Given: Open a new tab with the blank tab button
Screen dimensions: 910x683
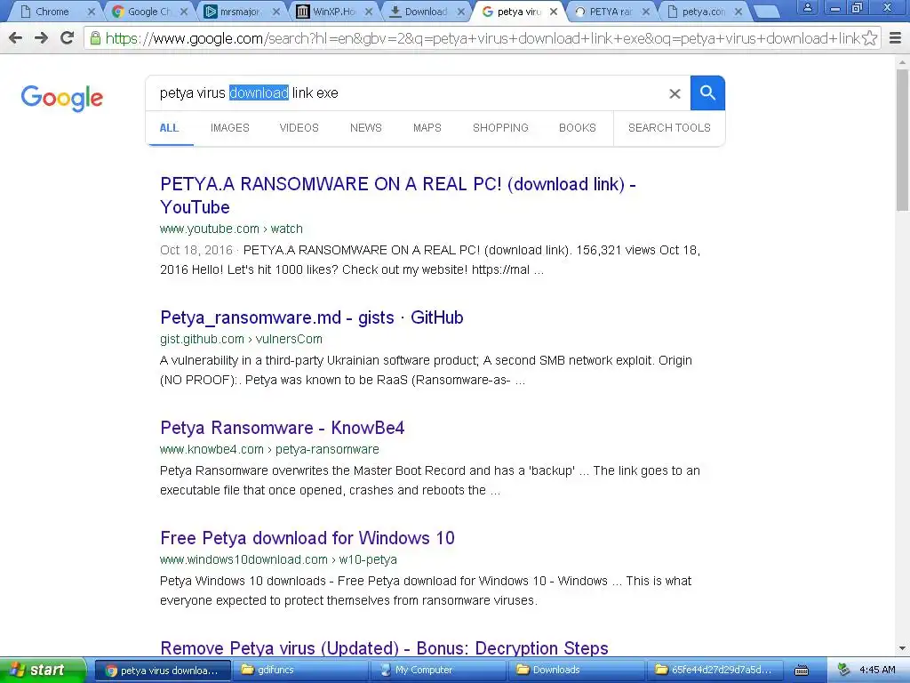Looking at the screenshot, I should coord(767,12).
